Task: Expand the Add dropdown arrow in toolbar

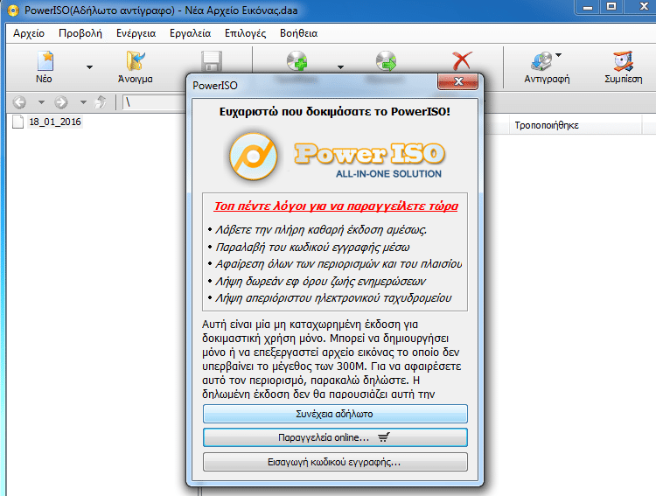Action: pos(340,67)
